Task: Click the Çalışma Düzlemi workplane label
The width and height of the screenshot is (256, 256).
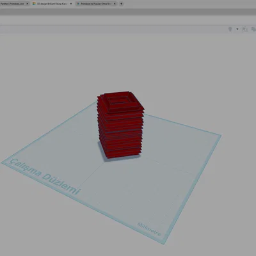Action: tap(45, 177)
